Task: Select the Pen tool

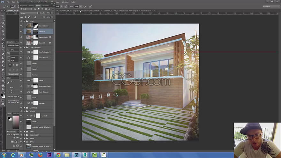Action: [3, 70]
